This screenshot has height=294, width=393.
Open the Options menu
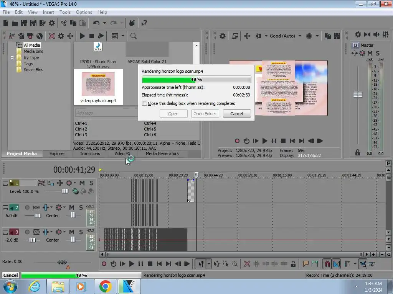[84, 12]
